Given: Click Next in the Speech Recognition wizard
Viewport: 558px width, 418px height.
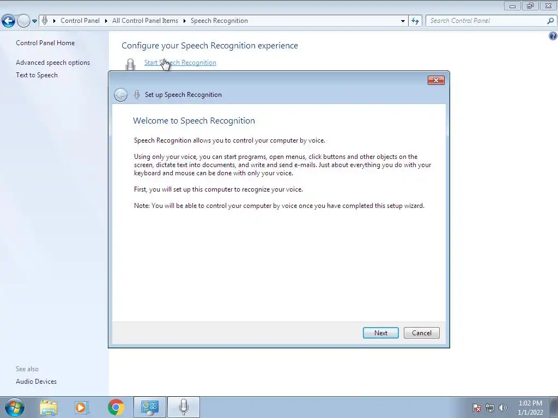Looking at the screenshot, I should [380, 333].
